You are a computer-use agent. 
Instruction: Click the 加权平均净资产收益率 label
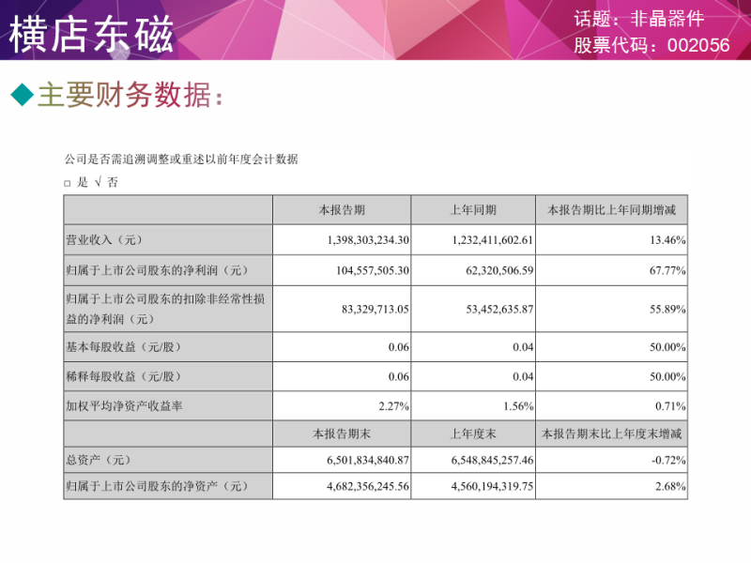(x=124, y=406)
